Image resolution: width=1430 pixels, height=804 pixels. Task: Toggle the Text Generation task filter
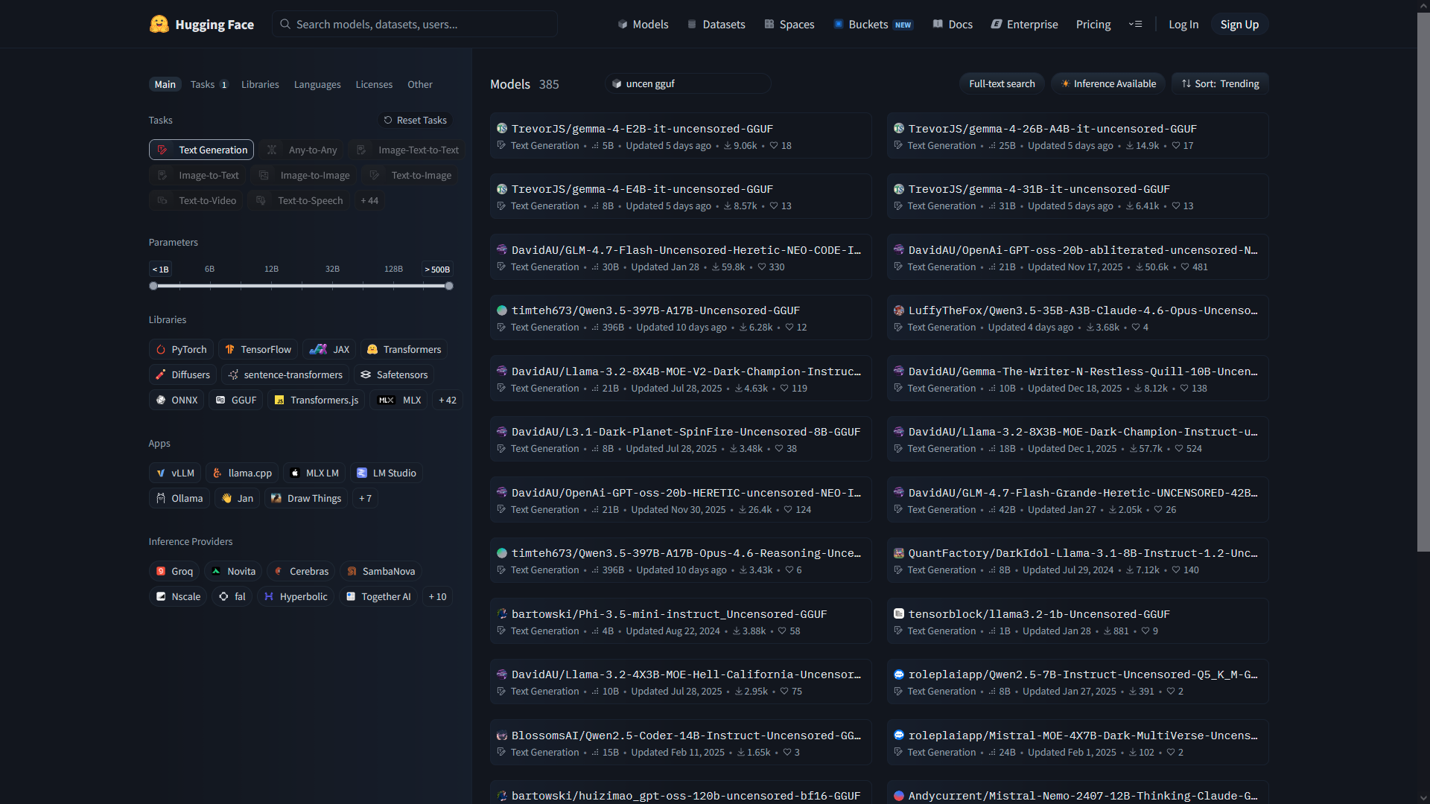point(201,150)
